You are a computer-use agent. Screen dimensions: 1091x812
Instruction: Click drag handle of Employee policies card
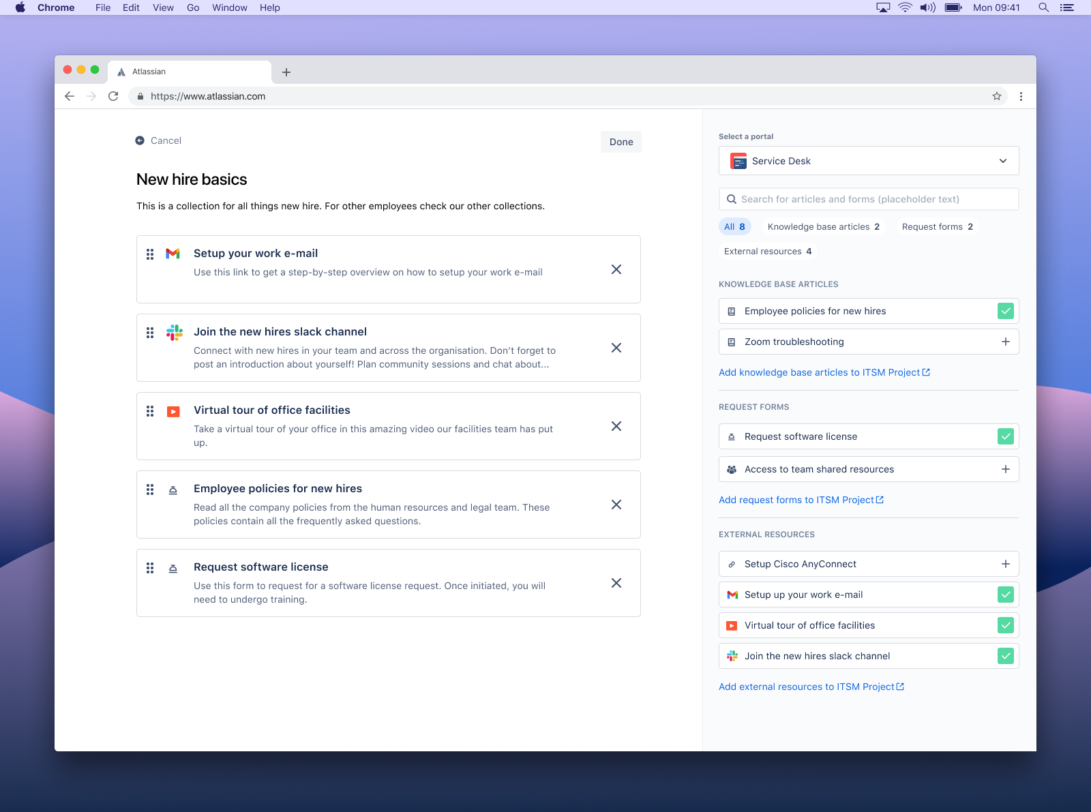150,490
